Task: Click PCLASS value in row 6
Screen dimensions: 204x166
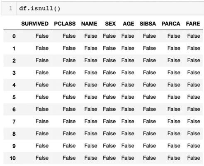Action: (69, 109)
